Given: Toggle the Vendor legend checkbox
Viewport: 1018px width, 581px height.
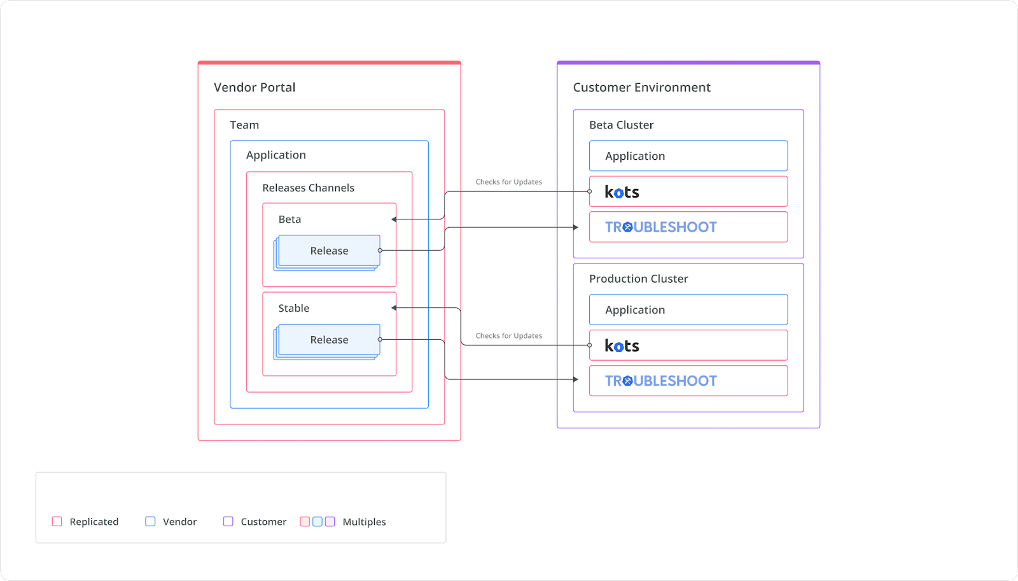Looking at the screenshot, I should tap(150, 521).
